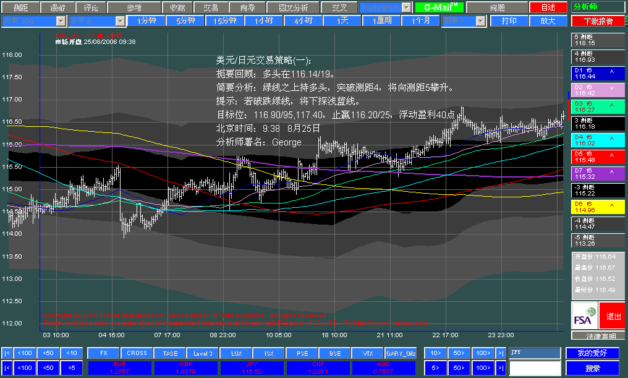Image resolution: width=628 pixels, height=378 pixels.
Task: Select the 3 测距 116.18 level box
Action: (x=598, y=124)
